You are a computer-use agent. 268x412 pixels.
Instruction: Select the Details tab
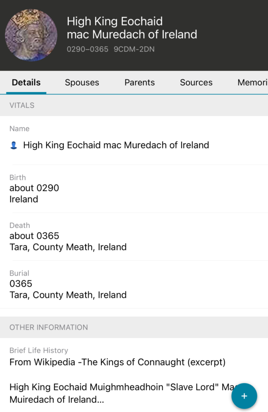coord(26,82)
